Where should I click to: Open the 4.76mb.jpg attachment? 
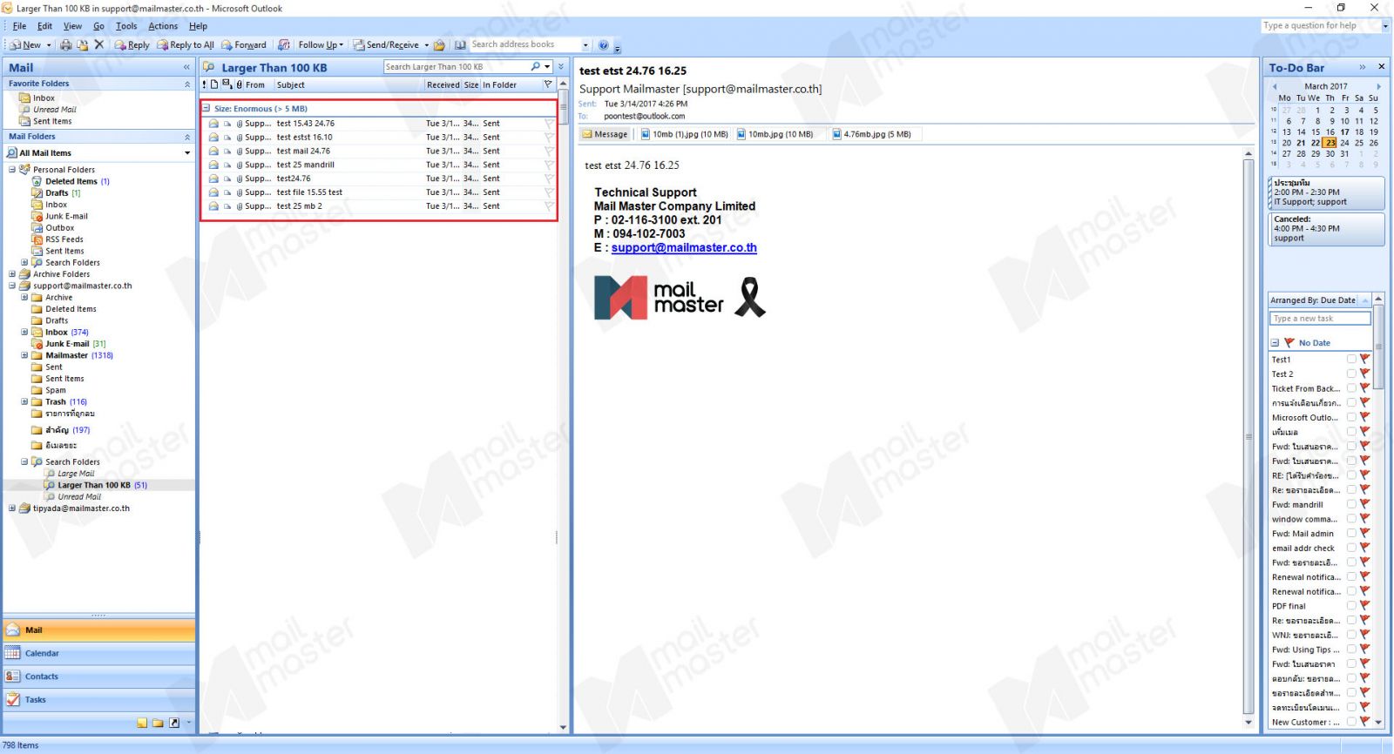(x=872, y=134)
